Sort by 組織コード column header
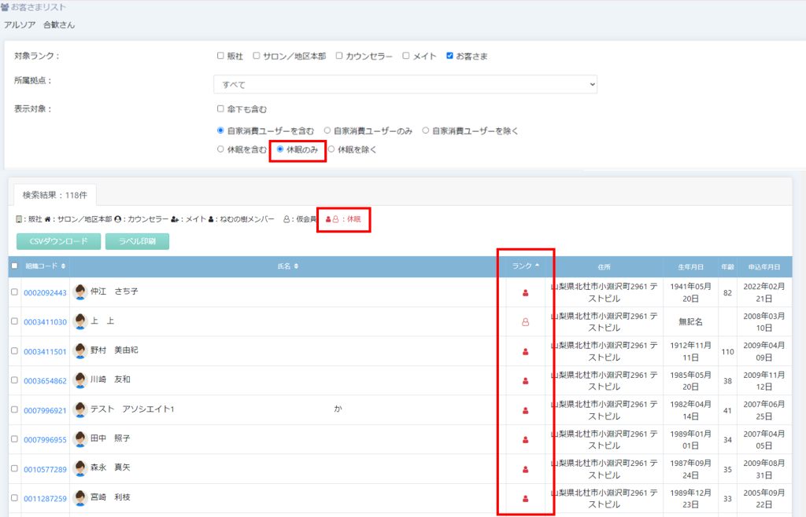 click(46, 266)
